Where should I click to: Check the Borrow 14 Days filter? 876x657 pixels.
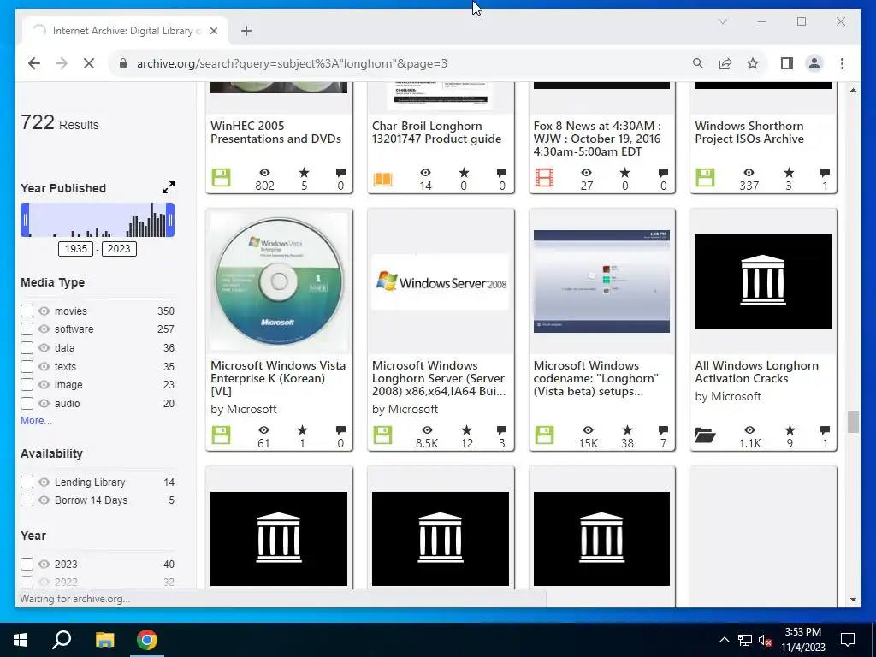pos(27,500)
